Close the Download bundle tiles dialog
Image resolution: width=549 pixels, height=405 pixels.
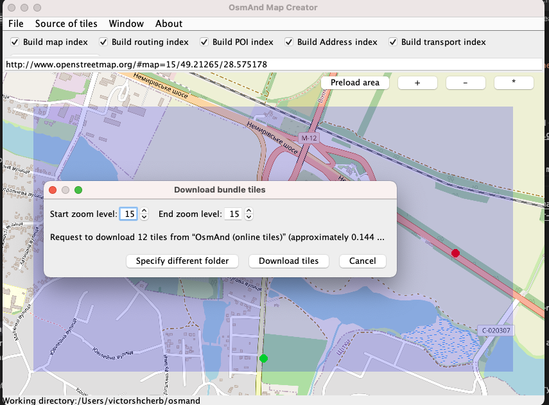(x=53, y=190)
